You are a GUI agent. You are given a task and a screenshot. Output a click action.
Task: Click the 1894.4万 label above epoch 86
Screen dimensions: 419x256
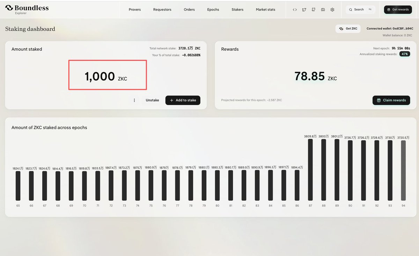tap(297, 168)
